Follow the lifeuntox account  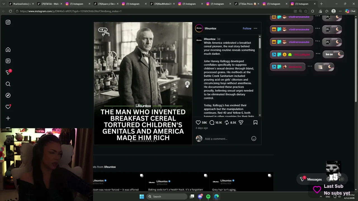(247, 28)
